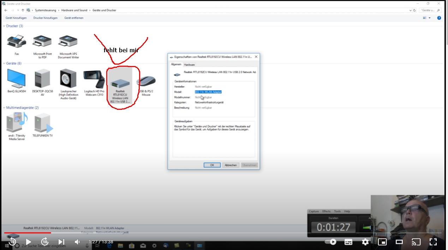This screenshot has width=448, height=250.
Task: Click Hardware und Sound breadcrumb
Action: click(x=74, y=10)
